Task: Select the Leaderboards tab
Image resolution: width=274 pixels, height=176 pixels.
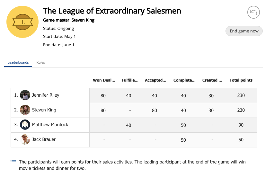Action: (18, 62)
